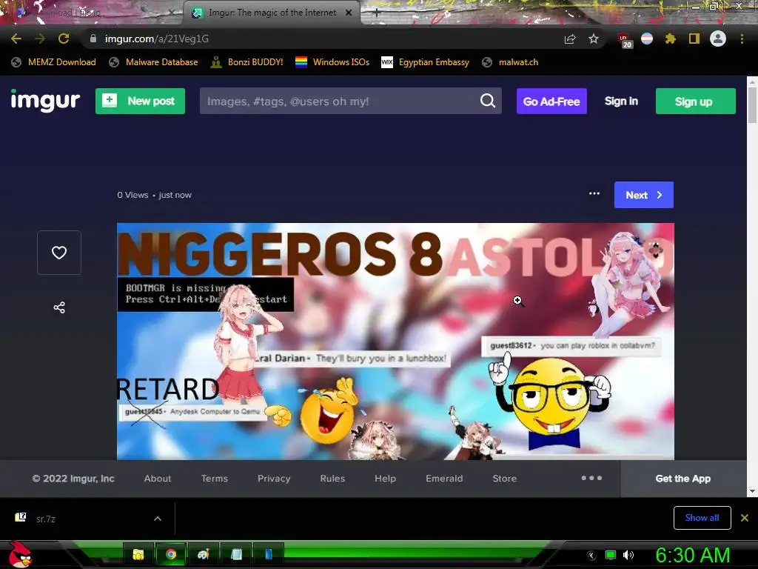Open the Rules footer link
758x569 pixels.
332,479
